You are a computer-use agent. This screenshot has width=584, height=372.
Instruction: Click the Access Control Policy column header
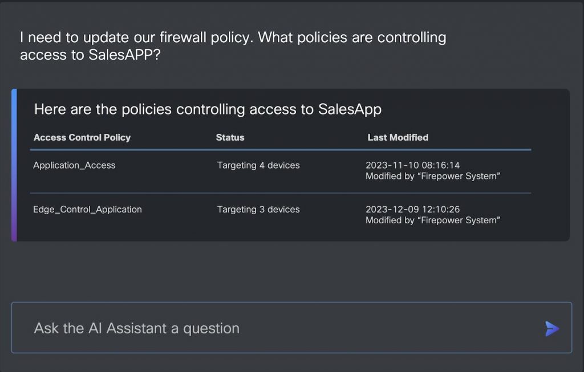point(82,137)
